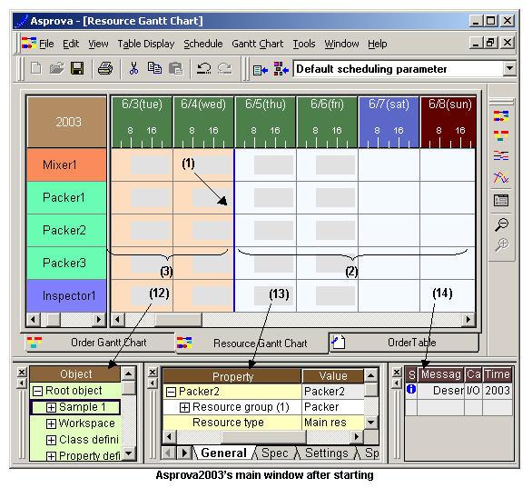Click the left icon beside the scheduling parameter box
Screen dimensions: 532x488
[x=261, y=70]
